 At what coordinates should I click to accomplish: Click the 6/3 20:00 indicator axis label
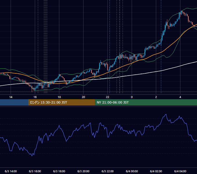pos(83,171)
